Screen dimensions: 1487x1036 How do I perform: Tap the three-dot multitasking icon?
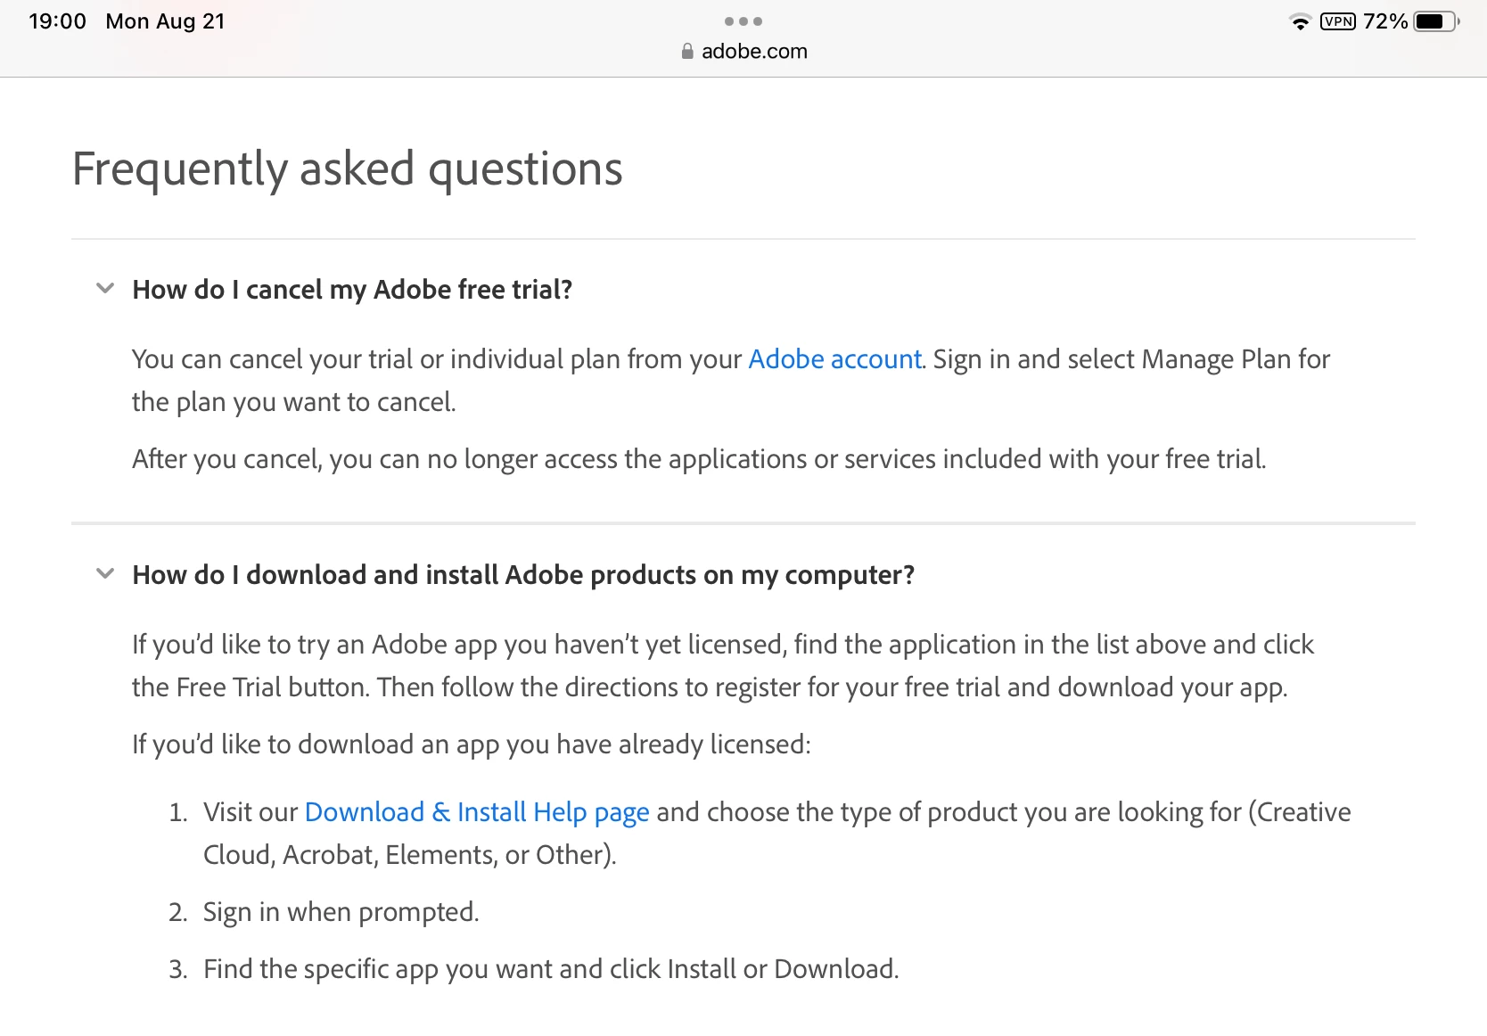(x=743, y=21)
